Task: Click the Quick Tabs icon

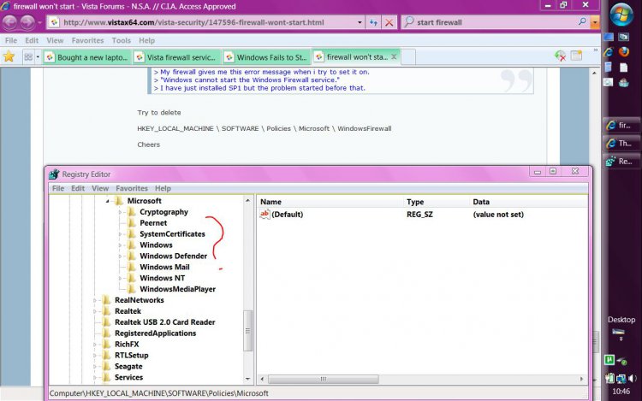Action: tap(28, 56)
